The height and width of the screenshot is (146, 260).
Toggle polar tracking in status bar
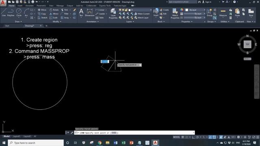[x=197, y=137]
